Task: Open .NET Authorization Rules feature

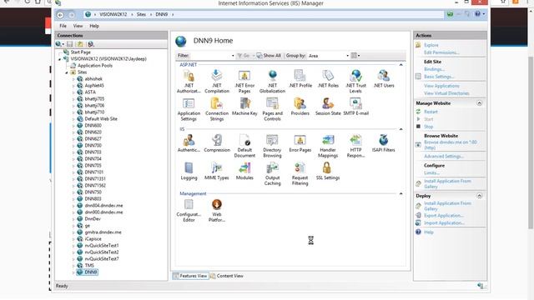Action: (x=189, y=81)
